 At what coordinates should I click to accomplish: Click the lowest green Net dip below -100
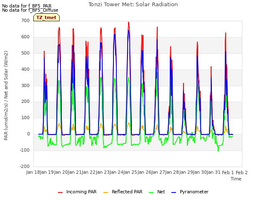click(218, 151)
